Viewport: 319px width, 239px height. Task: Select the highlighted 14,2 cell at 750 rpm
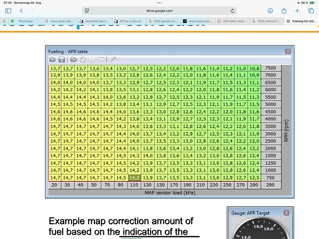pyautogui.click(x=134, y=178)
